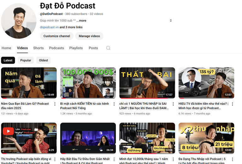Sort videos by Popular

[x=26, y=60]
